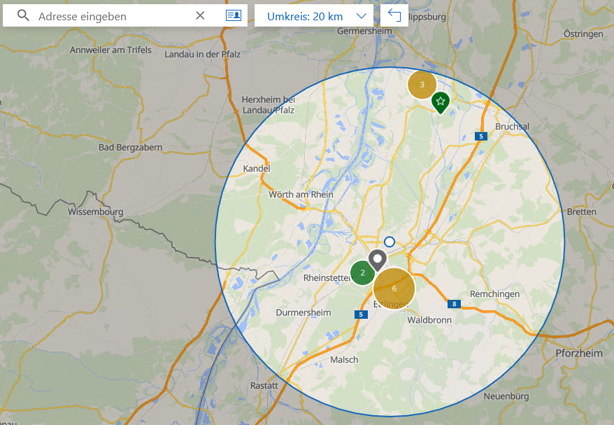Click the highway 8 shield near Remchingen
The width and height of the screenshot is (614, 425).
click(x=454, y=304)
